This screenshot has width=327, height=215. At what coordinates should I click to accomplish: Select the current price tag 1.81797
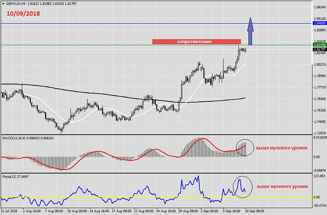point(319,49)
